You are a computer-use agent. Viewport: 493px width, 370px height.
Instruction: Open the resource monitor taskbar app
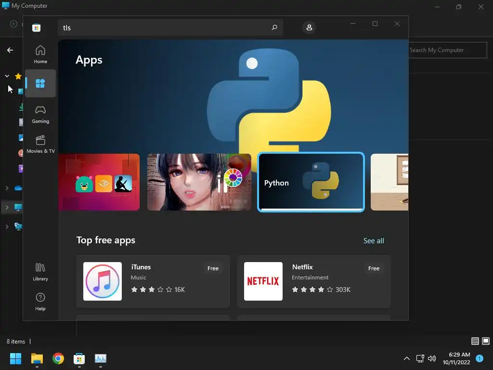(101, 358)
